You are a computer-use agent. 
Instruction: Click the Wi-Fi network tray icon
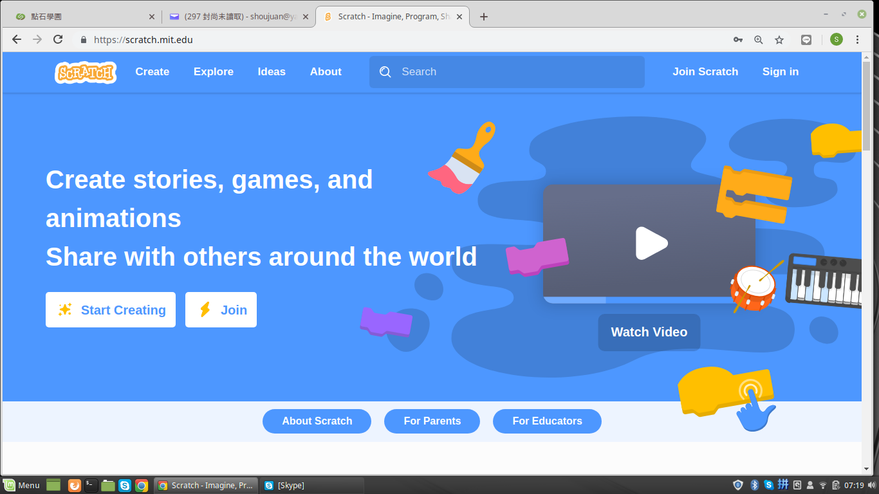(823, 486)
